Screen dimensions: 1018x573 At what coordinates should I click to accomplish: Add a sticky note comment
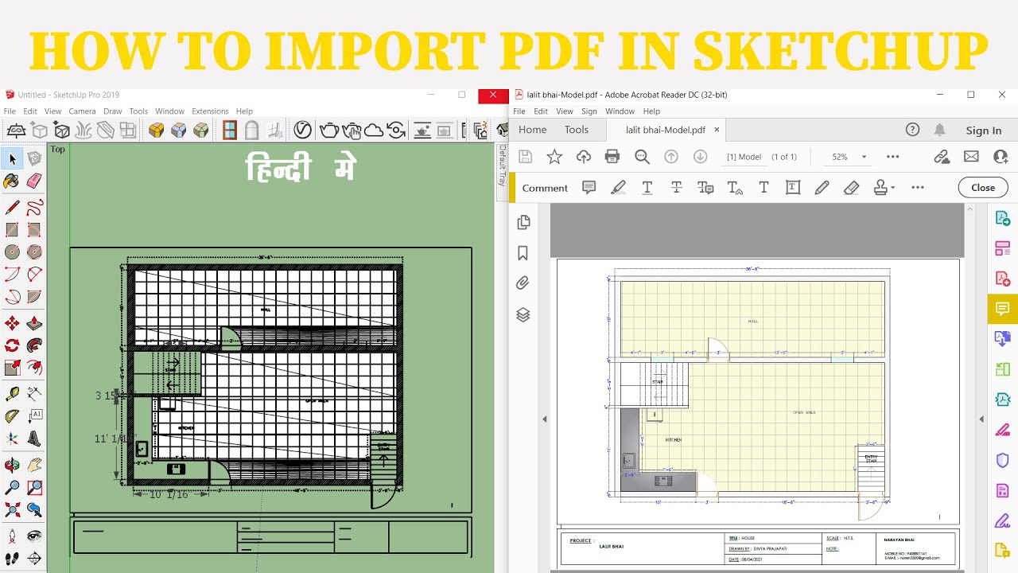589,188
